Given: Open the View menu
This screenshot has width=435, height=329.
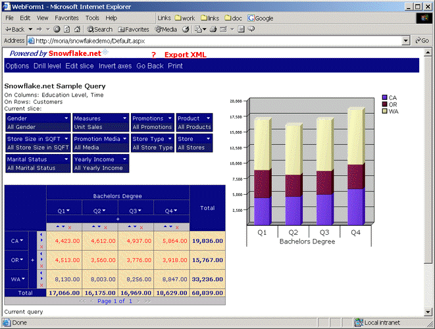Looking at the screenshot, I should (42, 18).
